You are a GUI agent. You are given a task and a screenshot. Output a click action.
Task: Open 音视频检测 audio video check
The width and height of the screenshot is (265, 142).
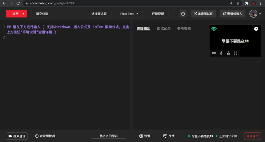coord(45,136)
